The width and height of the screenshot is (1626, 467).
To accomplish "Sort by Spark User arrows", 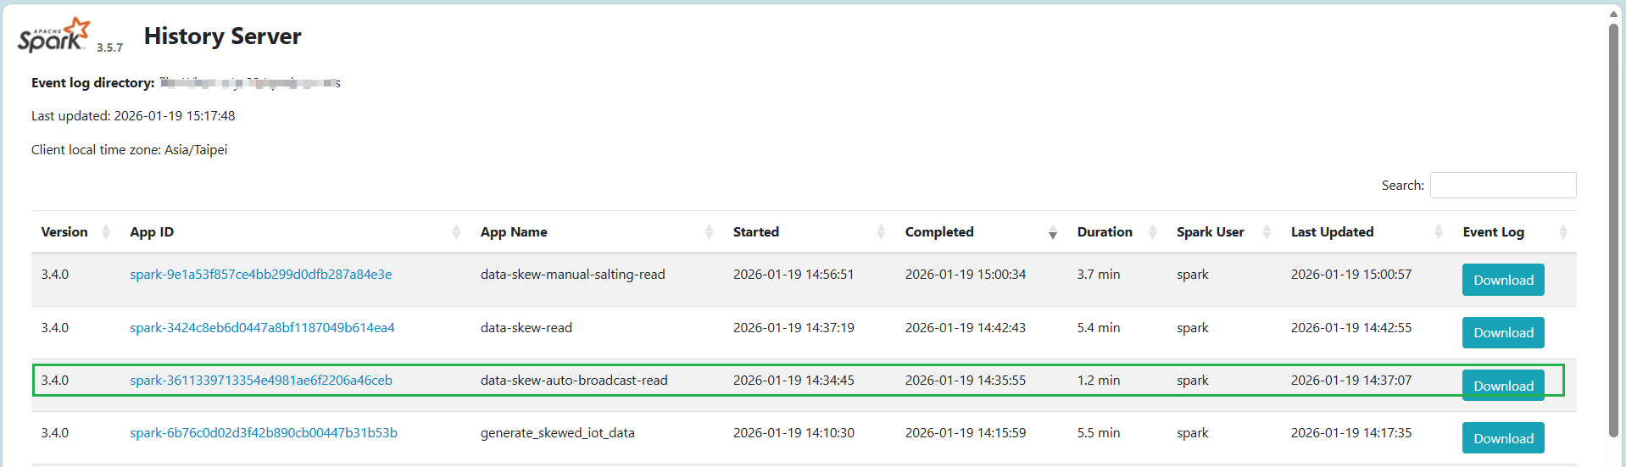I will tap(1267, 232).
